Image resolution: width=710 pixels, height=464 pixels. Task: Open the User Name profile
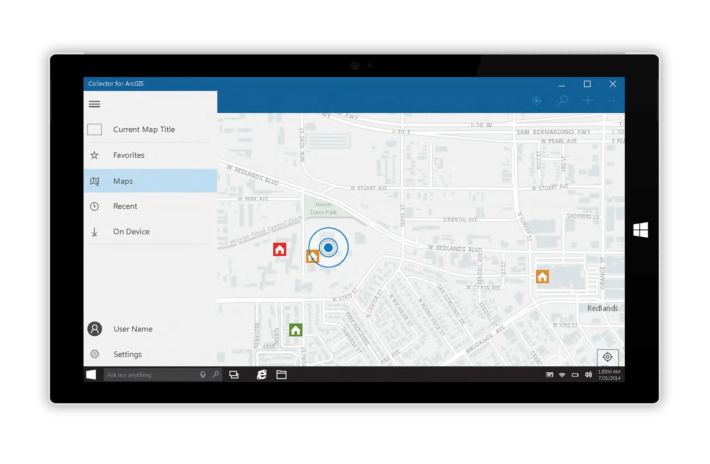[x=133, y=329]
